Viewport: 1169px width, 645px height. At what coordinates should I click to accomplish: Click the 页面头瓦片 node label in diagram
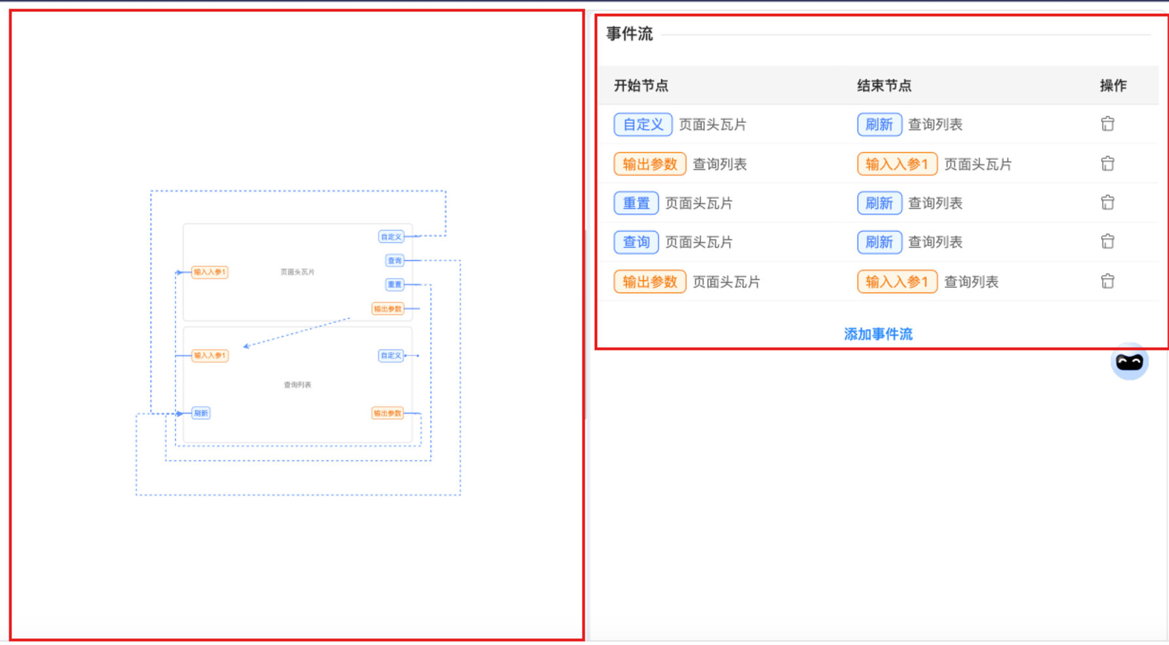point(298,272)
